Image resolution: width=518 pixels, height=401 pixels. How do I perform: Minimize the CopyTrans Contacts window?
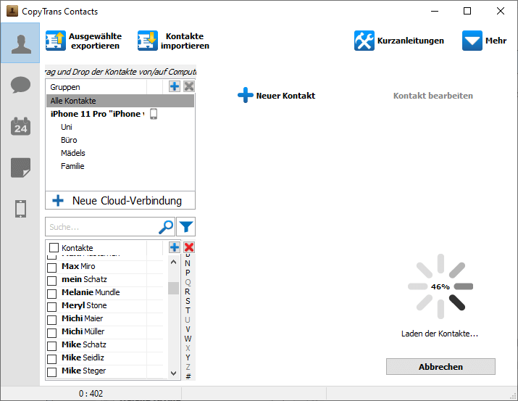[x=435, y=11]
